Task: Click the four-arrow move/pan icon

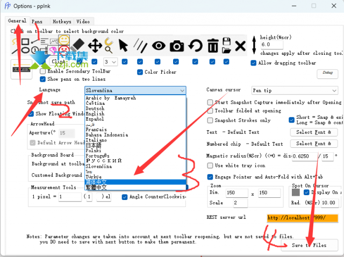Action: point(95,46)
